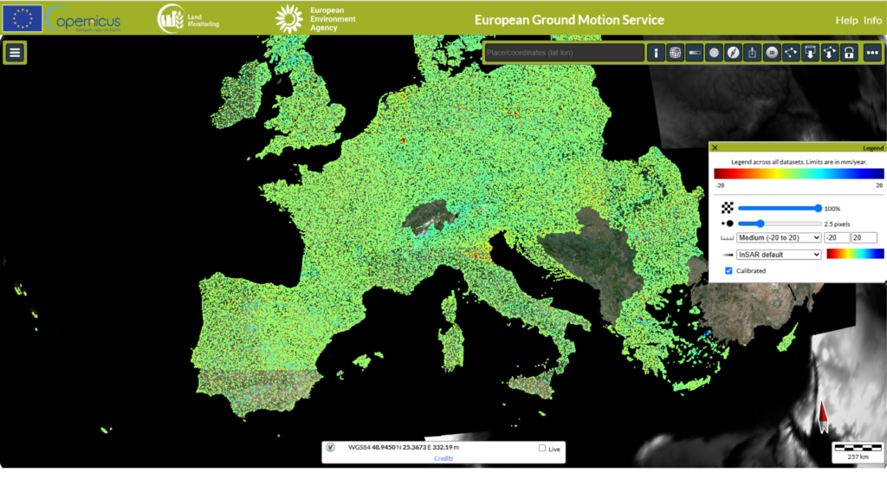Click the point size dots icon
The width and height of the screenshot is (887, 479).
pyautogui.click(x=728, y=223)
